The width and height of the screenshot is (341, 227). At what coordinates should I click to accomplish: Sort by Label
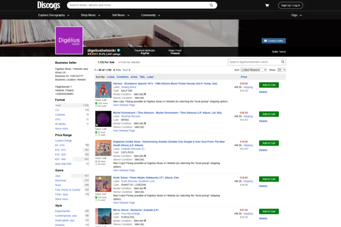click(150, 77)
